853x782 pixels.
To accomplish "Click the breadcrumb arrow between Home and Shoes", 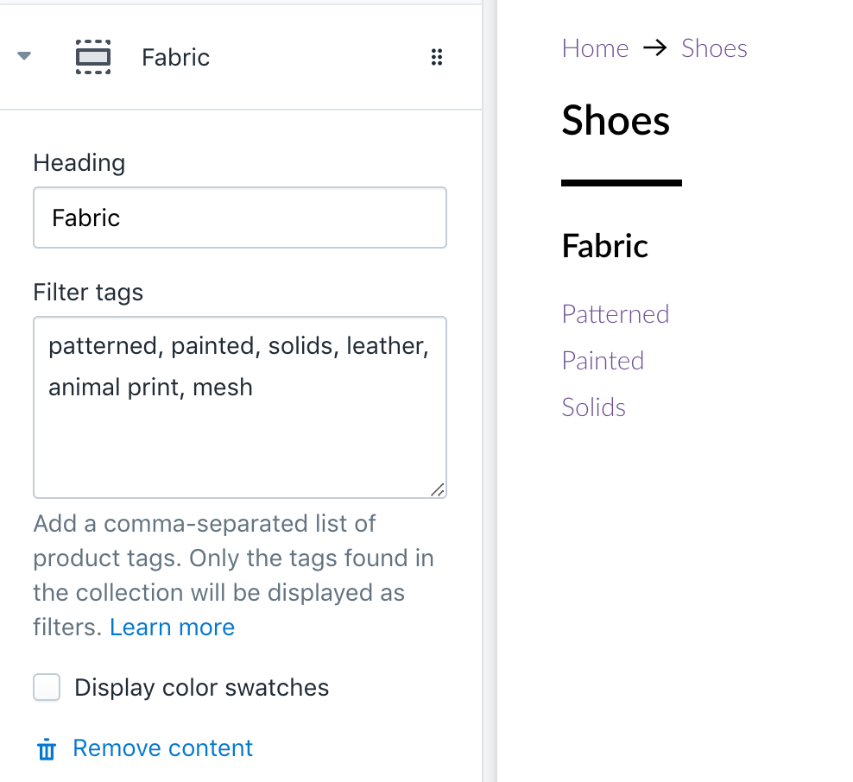I will point(655,48).
